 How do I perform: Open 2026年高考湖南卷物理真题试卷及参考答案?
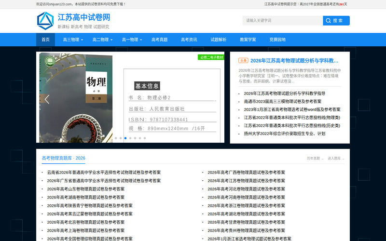[86, 198]
